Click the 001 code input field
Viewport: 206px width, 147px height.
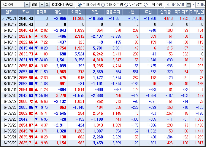(35, 5)
